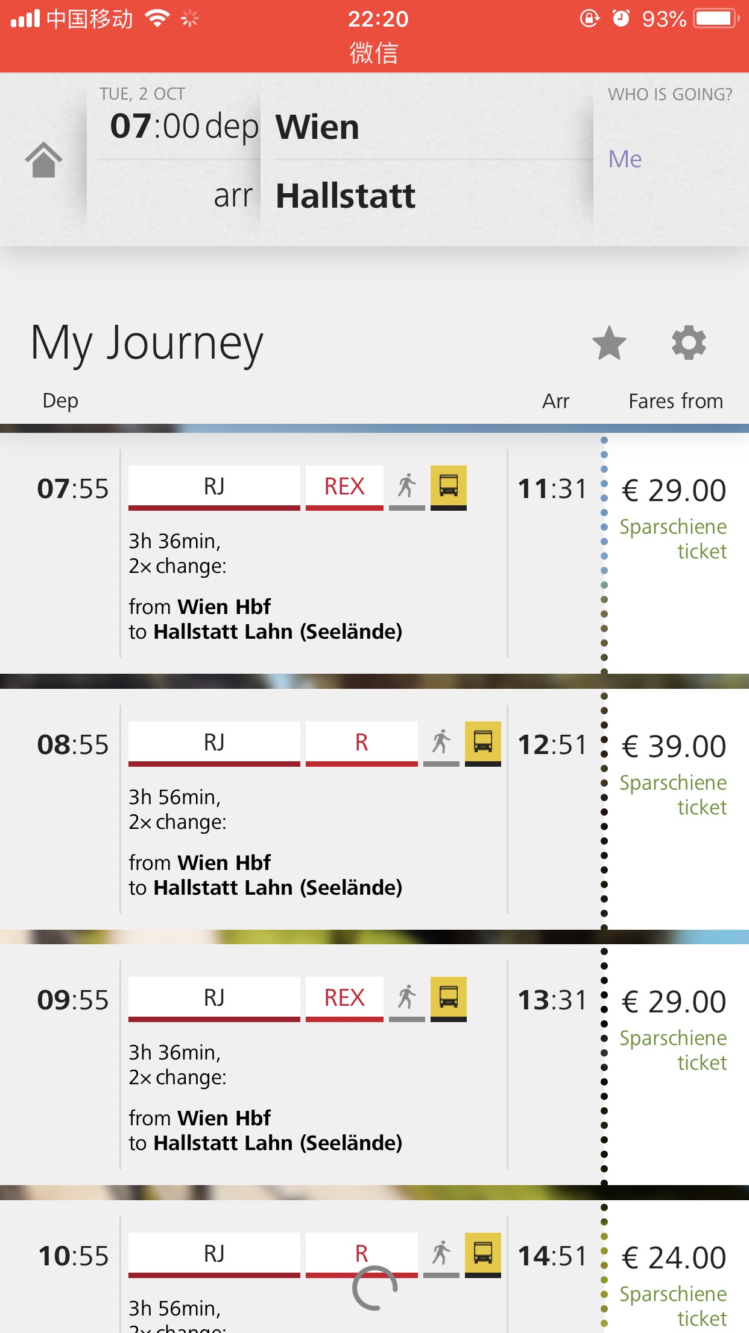Tap walking icon on 09:55 journey

(x=407, y=999)
